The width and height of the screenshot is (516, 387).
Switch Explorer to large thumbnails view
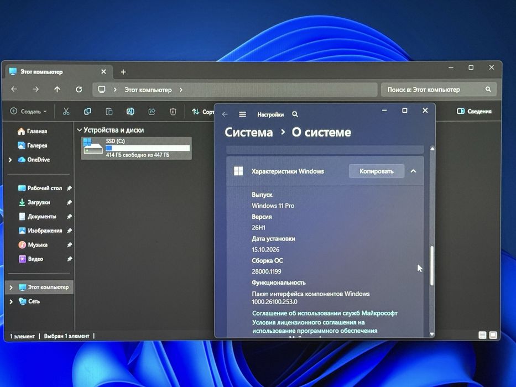click(493, 335)
